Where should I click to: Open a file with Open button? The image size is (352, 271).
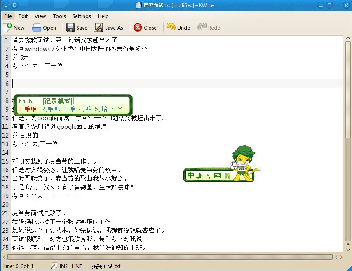44,28
